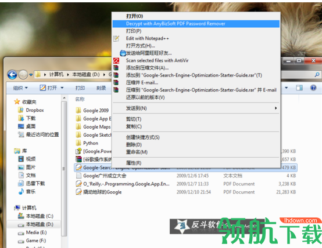
Task: Click the red AntiVir icon
Action: 116,61
